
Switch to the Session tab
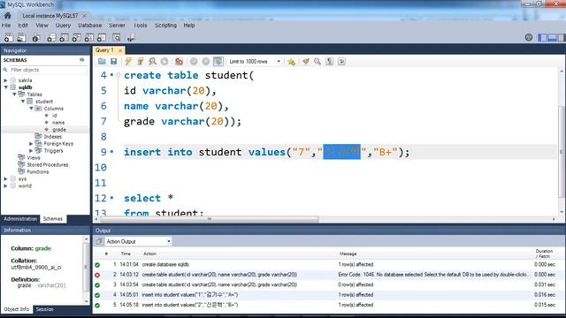tap(45, 309)
